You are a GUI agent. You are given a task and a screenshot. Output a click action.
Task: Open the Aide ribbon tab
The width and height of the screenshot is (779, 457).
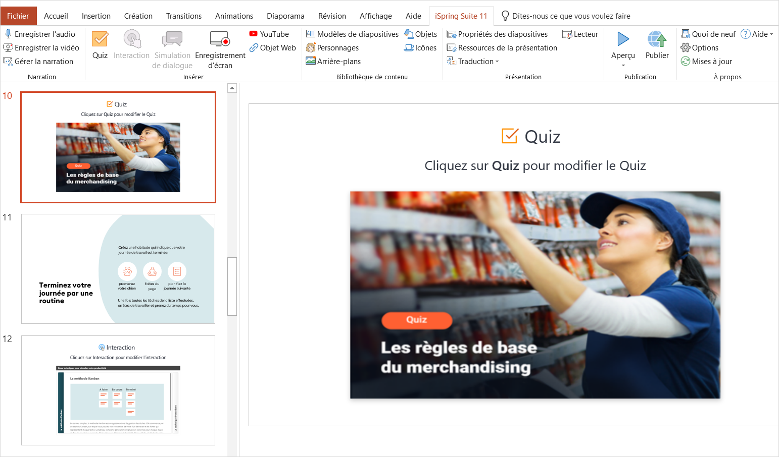413,16
